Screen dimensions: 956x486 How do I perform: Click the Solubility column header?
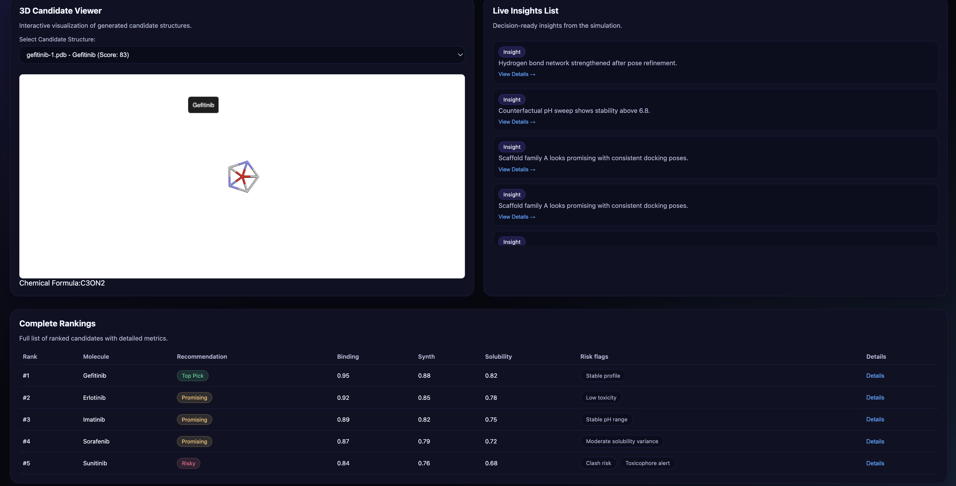(x=498, y=357)
